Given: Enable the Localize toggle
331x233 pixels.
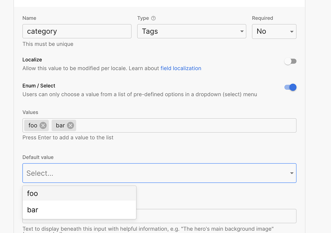Looking at the screenshot, I should (290, 62).
